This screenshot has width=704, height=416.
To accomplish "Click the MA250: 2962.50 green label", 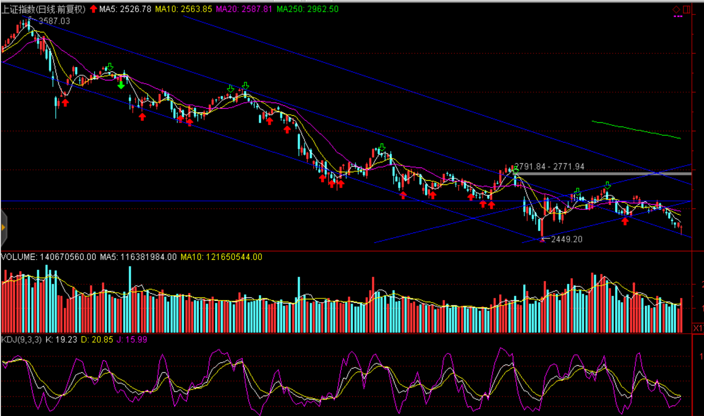I will (x=307, y=9).
